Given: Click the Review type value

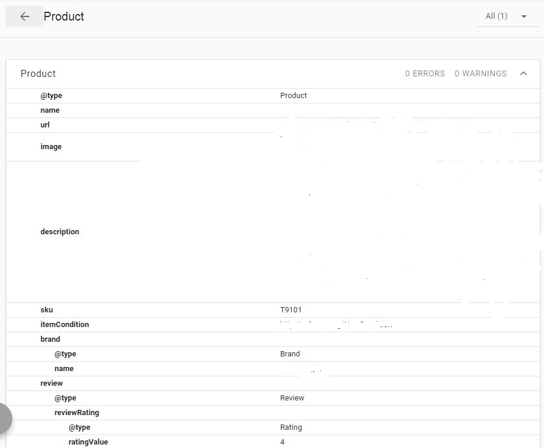Looking at the screenshot, I should 292,398.
